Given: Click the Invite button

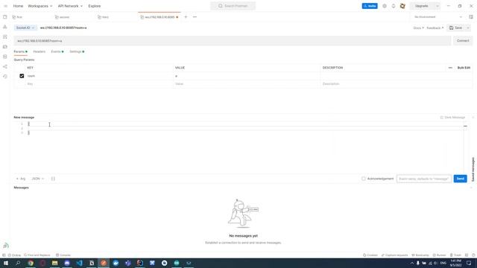Looking at the screenshot, I should pos(370,6).
